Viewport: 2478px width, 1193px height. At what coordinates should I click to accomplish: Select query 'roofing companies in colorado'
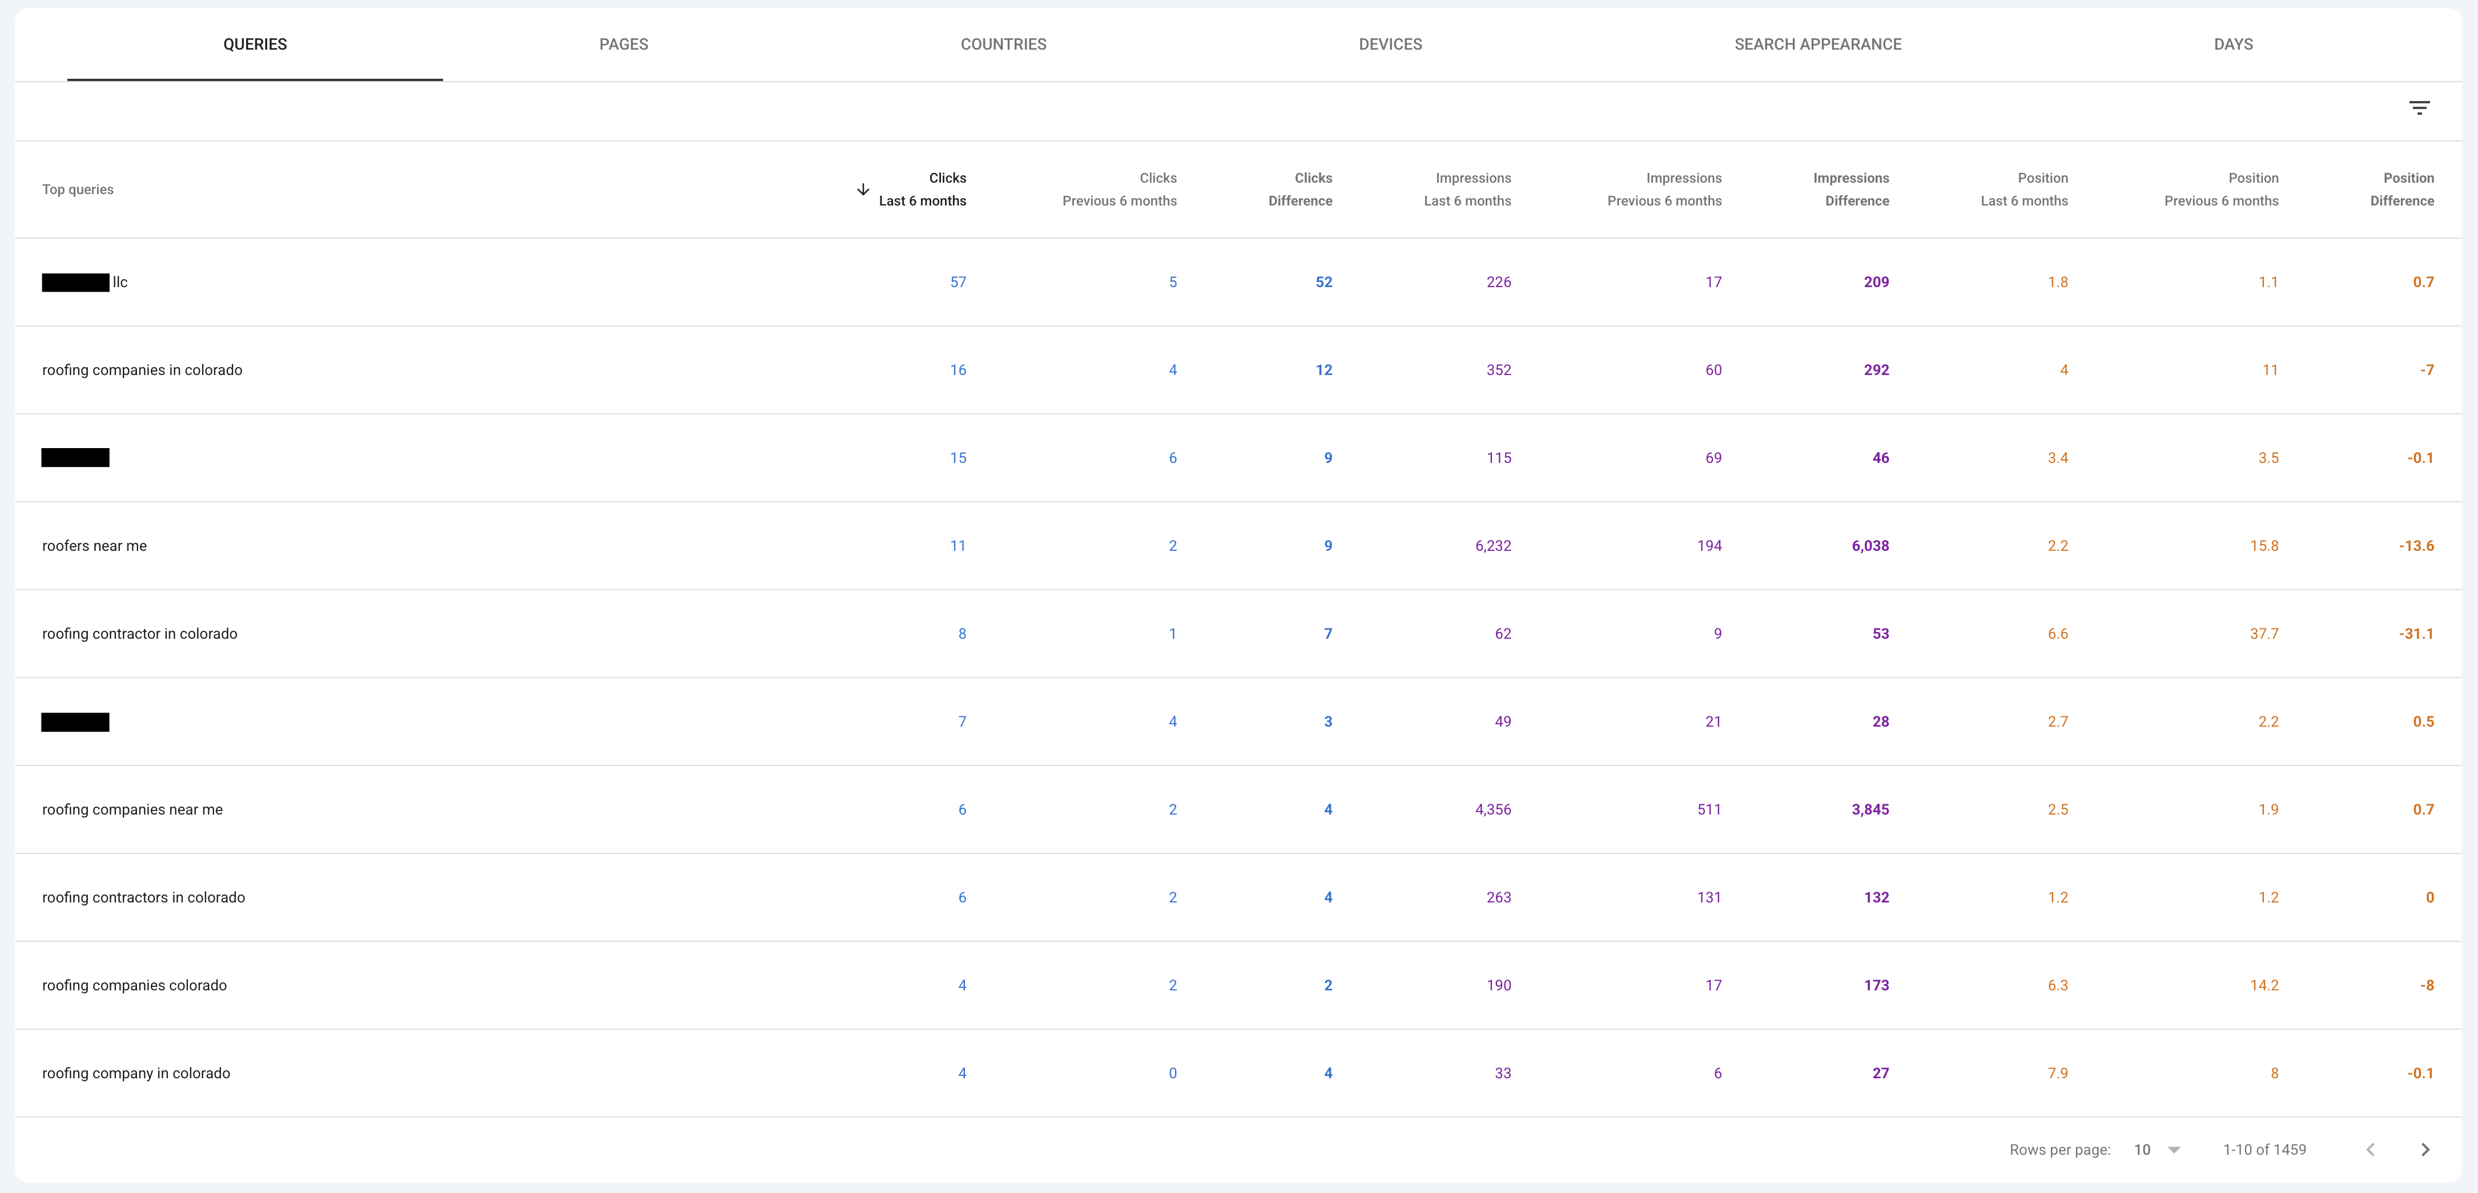pyautogui.click(x=142, y=370)
